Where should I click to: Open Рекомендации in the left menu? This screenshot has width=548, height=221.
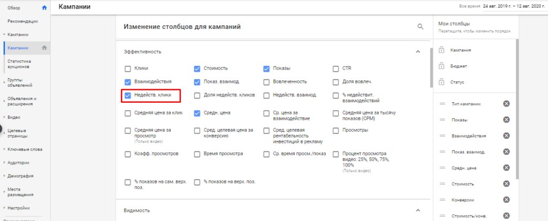tap(22, 21)
